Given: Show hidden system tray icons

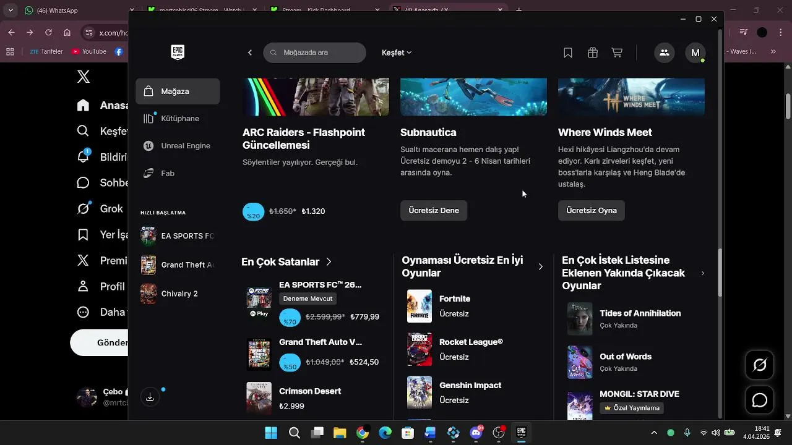Looking at the screenshot, I should pos(654,433).
